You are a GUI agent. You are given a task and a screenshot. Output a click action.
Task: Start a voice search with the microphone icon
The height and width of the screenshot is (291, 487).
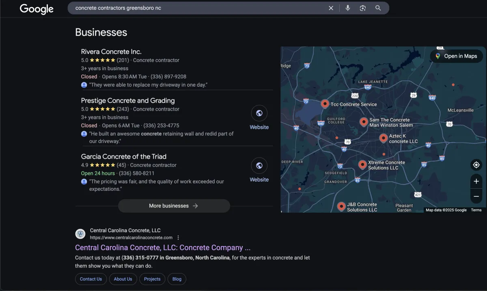[x=348, y=8]
